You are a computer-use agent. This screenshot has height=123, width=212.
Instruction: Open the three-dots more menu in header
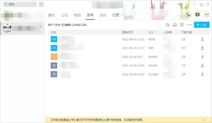206,14
